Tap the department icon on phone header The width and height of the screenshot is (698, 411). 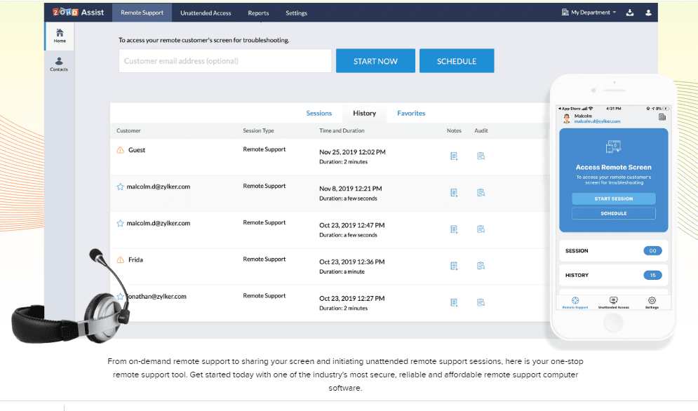click(662, 117)
